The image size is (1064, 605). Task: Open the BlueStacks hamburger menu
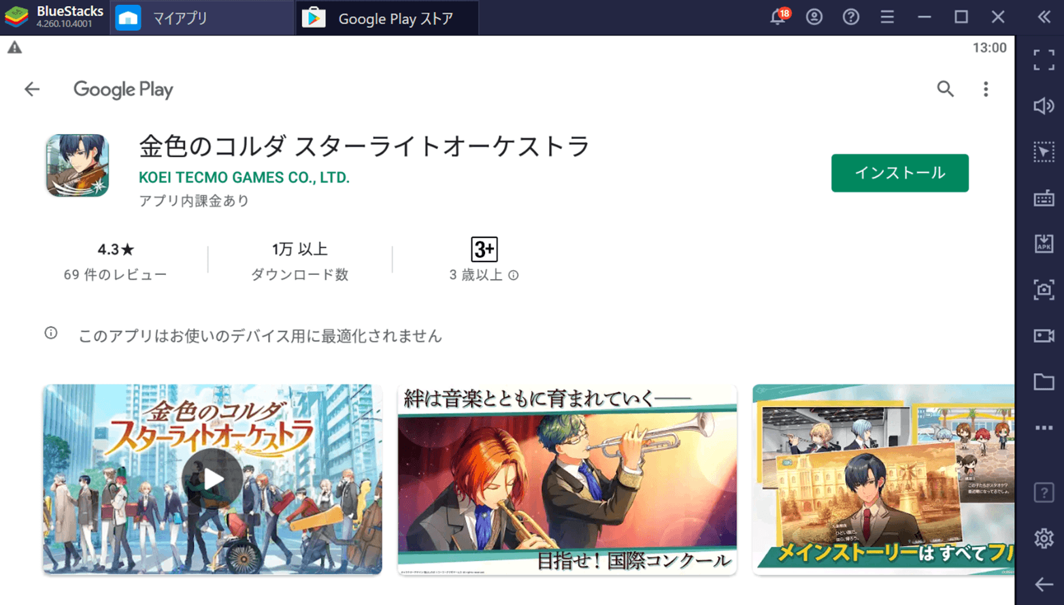coord(887,17)
